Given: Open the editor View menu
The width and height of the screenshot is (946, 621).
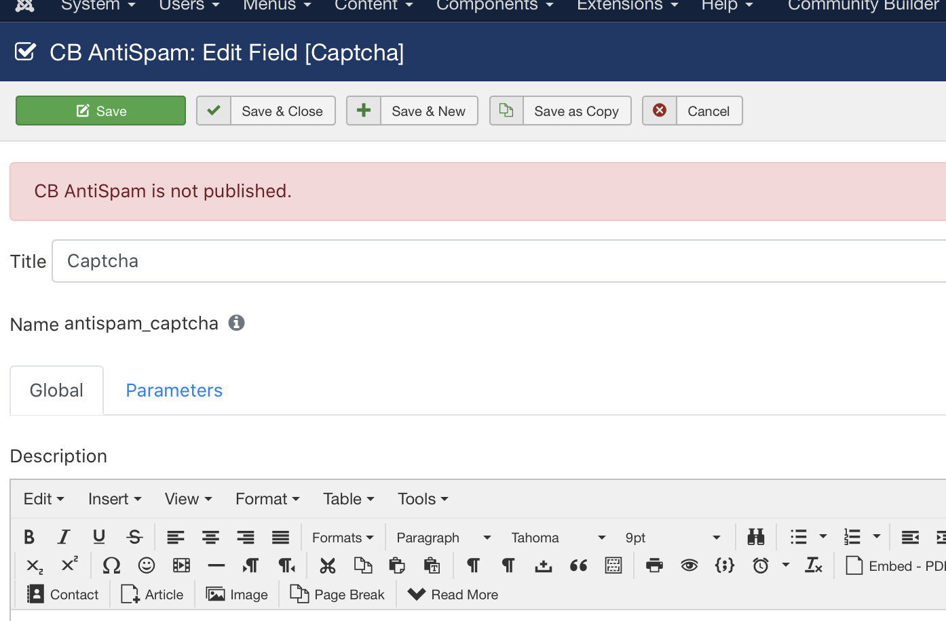Looking at the screenshot, I should coord(189,499).
